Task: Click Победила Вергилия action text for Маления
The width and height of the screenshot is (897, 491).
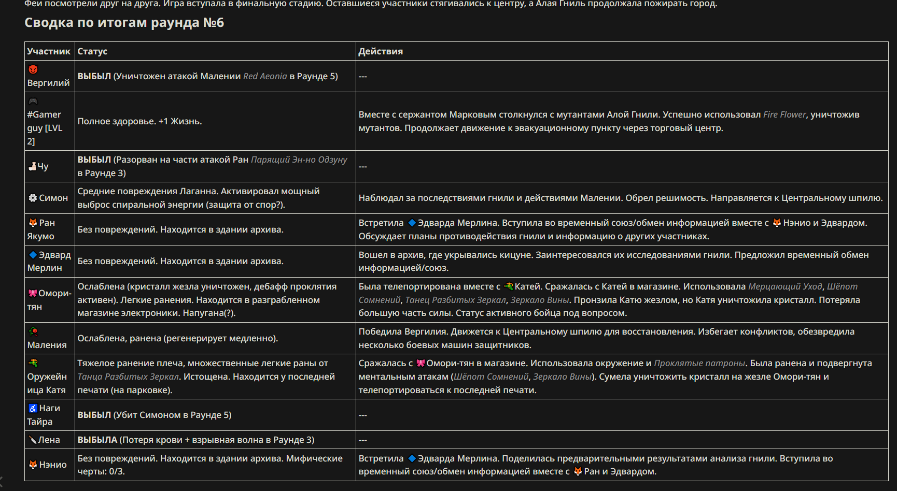Action: tap(607, 338)
